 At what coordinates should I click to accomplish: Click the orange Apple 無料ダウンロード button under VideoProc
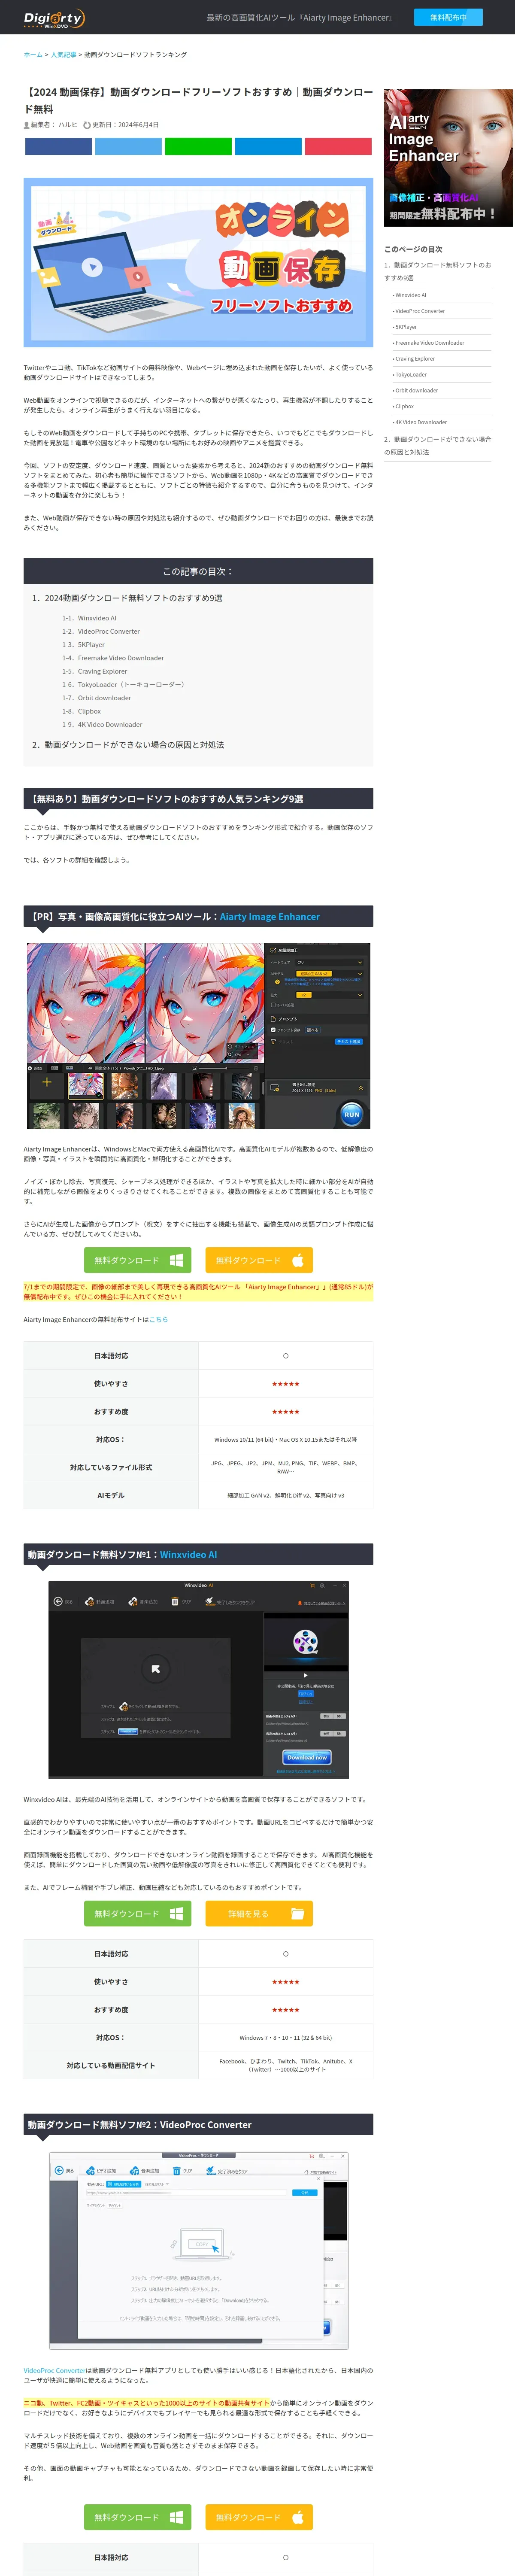click(259, 2518)
